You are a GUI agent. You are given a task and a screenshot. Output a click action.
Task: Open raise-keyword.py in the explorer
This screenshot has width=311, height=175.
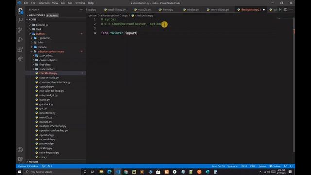click(x=49, y=153)
